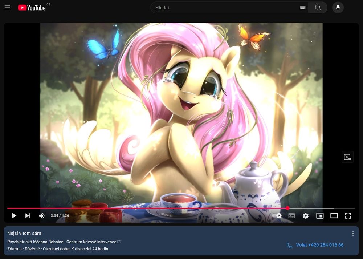Screen dimensions: 363x259
Task: Toggle subtitles / closed captions
Action: [x=292, y=216]
